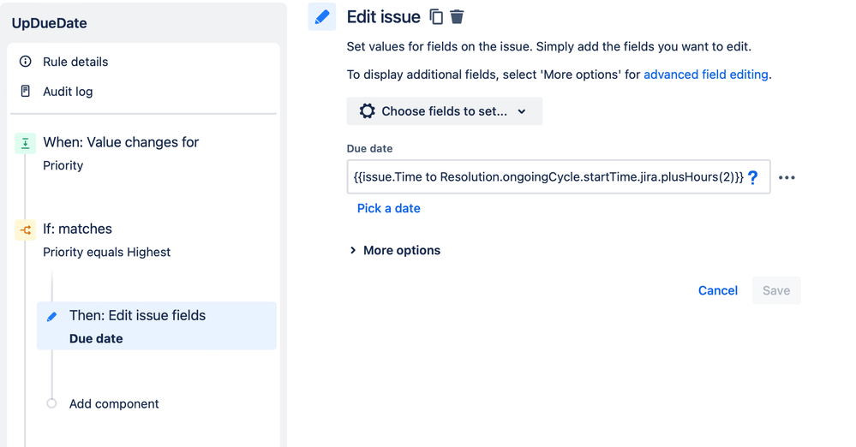This screenshot has width=856, height=447.
Task: Open Rule details page
Action: click(x=75, y=62)
